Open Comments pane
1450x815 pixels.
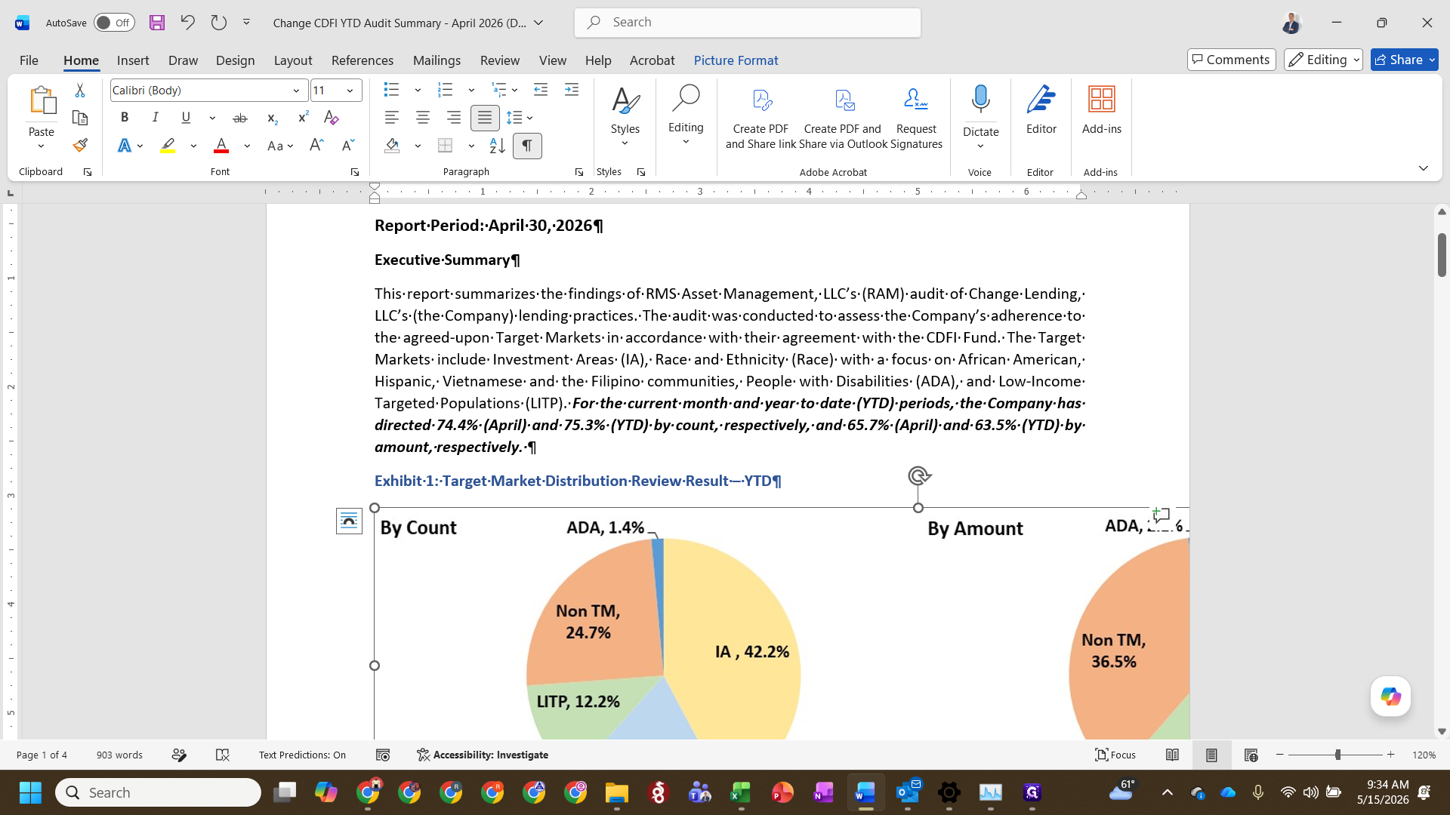tap(1231, 60)
